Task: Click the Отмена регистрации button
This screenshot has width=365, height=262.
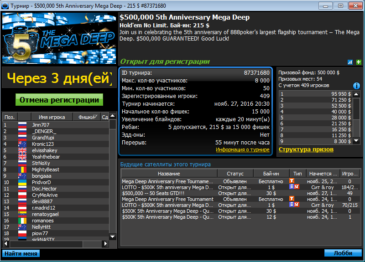Action: coord(59,100)
